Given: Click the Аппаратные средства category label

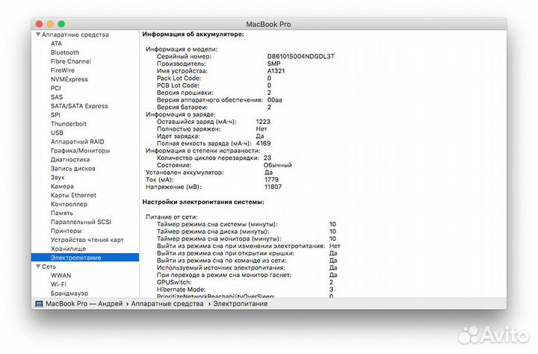Looking at the screenshot, I should (75, 34).
